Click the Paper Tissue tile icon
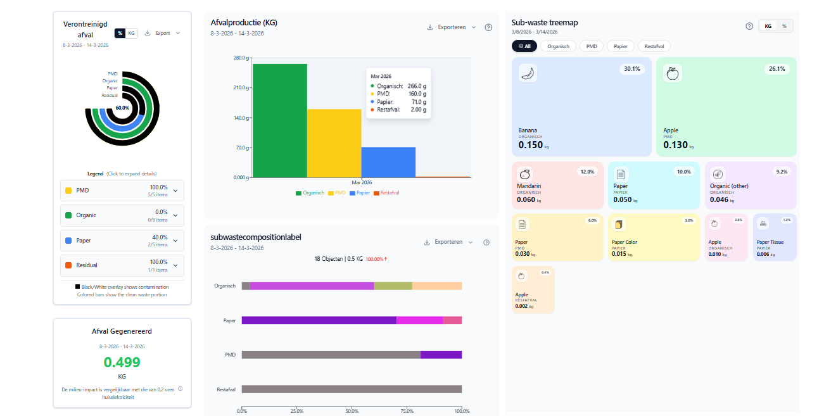831x416 pixels. pos(763,224)
